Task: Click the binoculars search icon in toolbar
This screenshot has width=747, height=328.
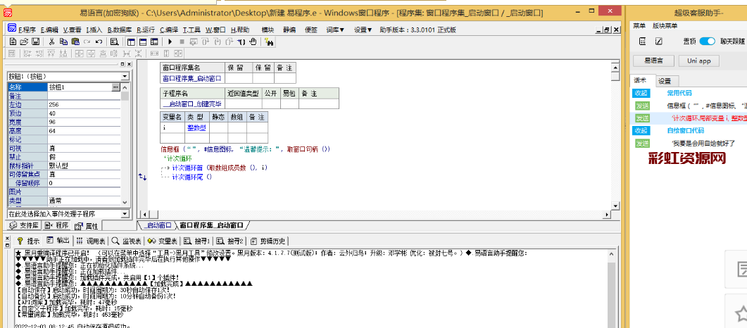Action: click(269, 42)
